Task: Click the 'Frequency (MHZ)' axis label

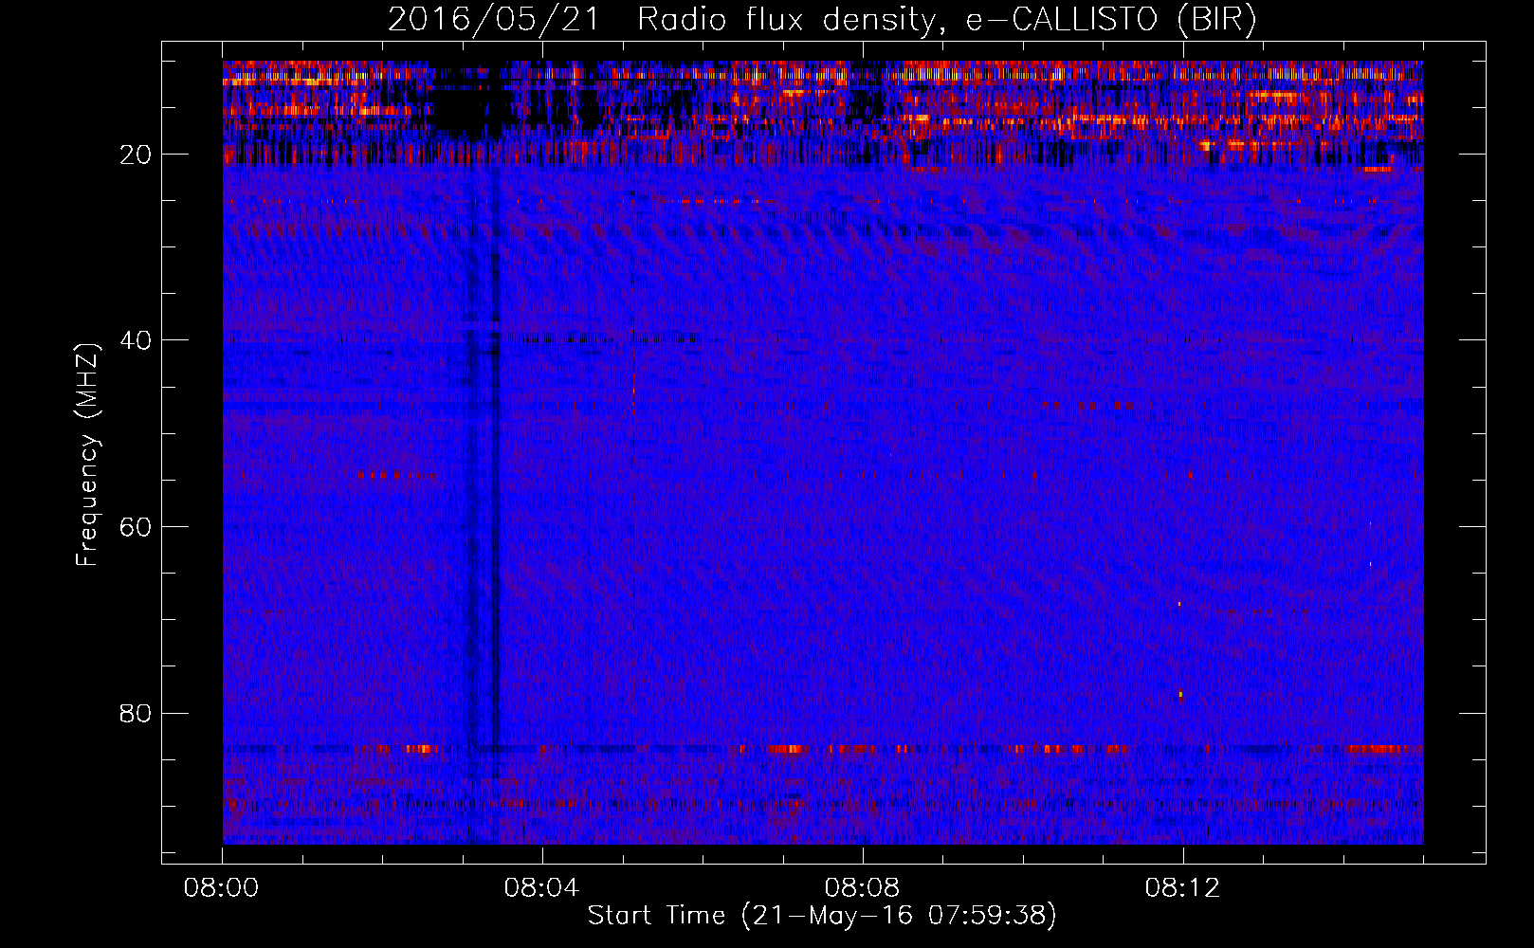Action: [x=87, y=454]
